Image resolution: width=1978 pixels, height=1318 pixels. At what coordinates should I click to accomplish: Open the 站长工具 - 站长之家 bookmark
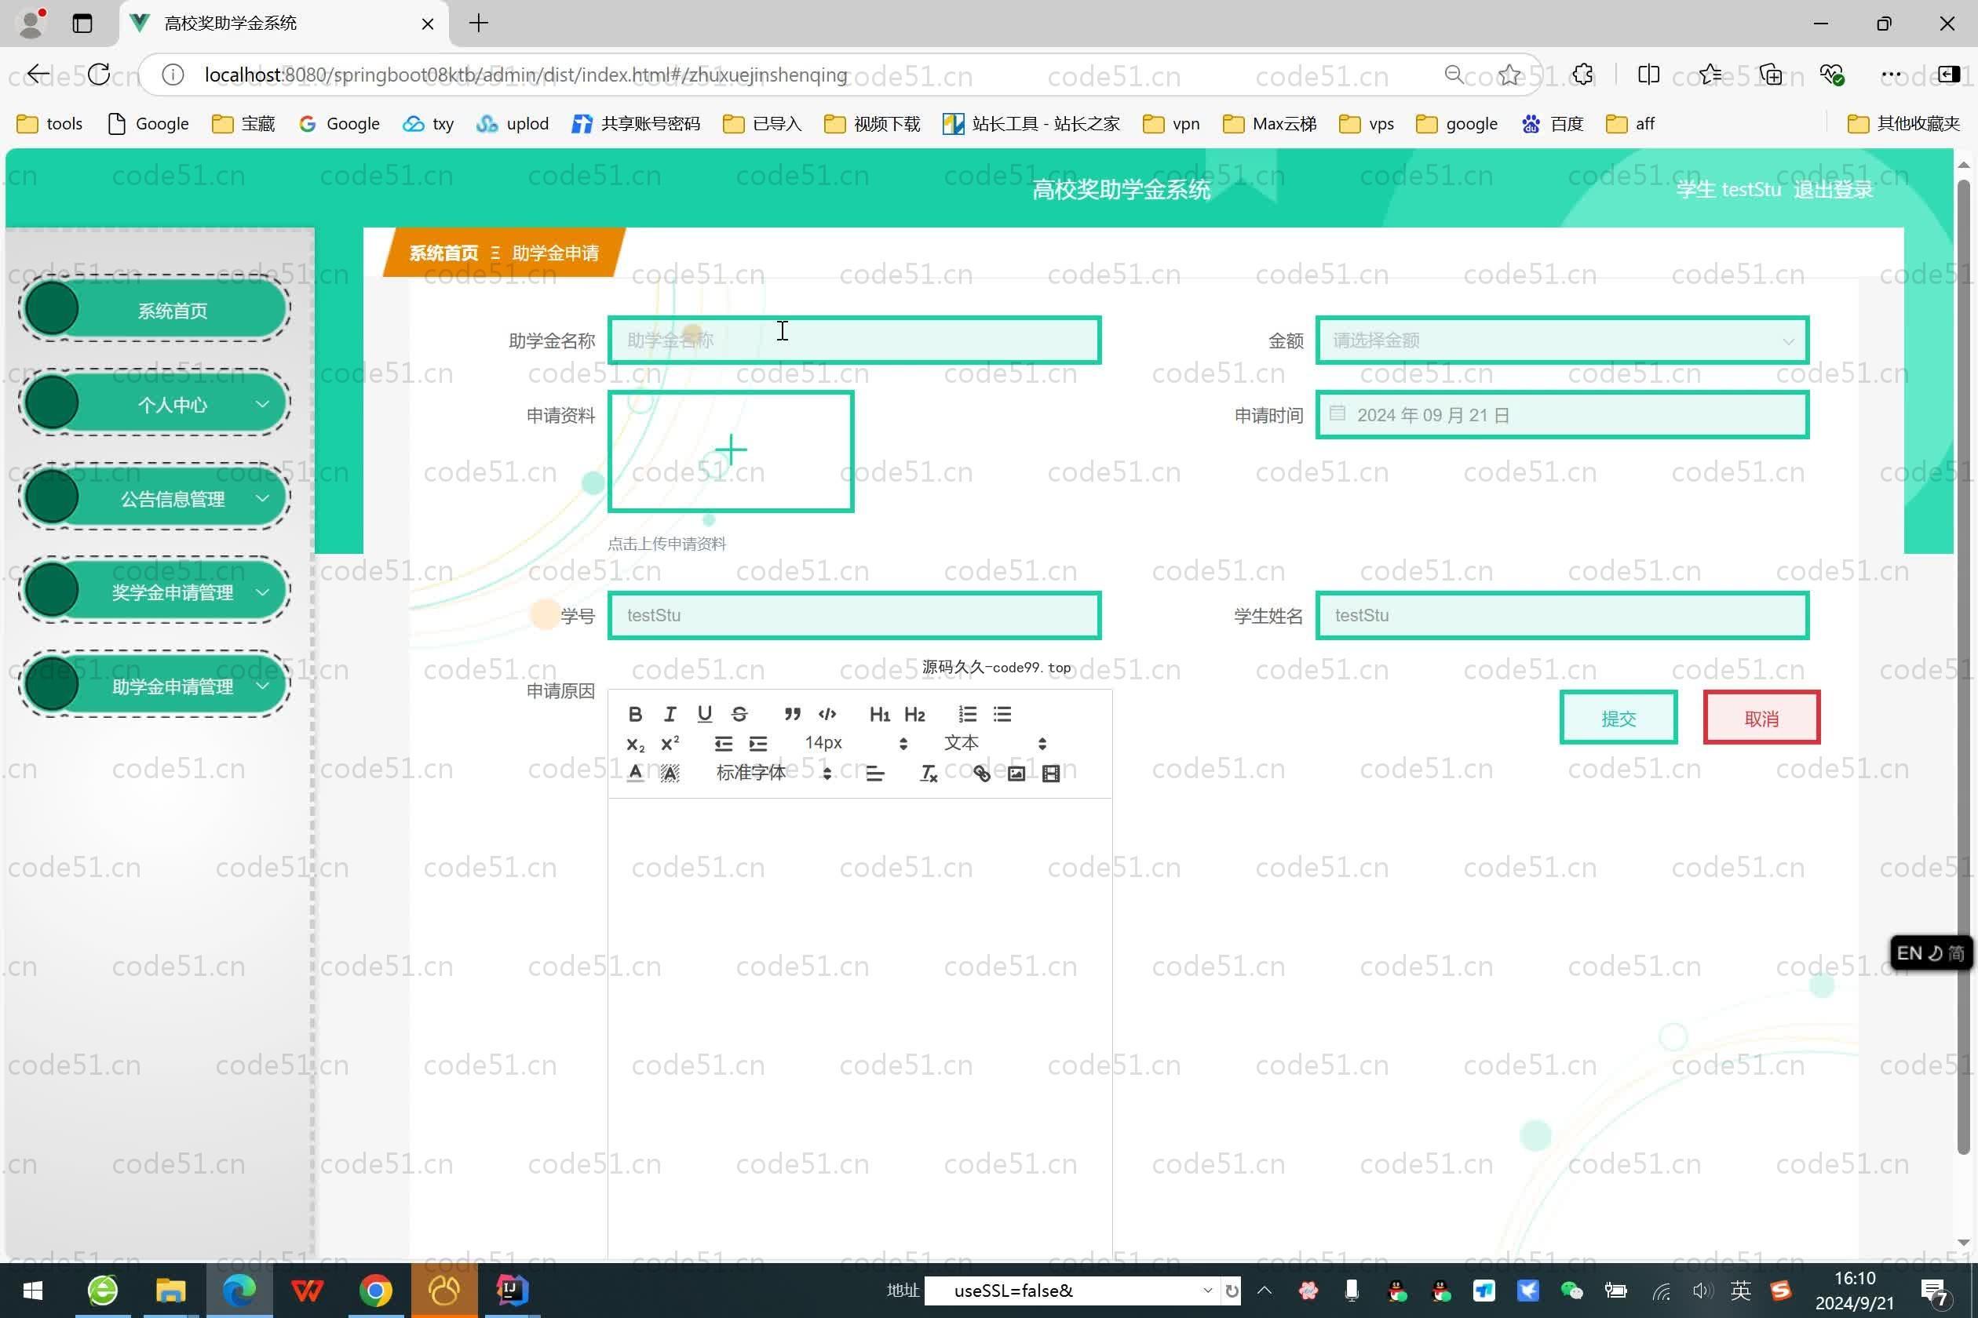[x=1031, y=124]
